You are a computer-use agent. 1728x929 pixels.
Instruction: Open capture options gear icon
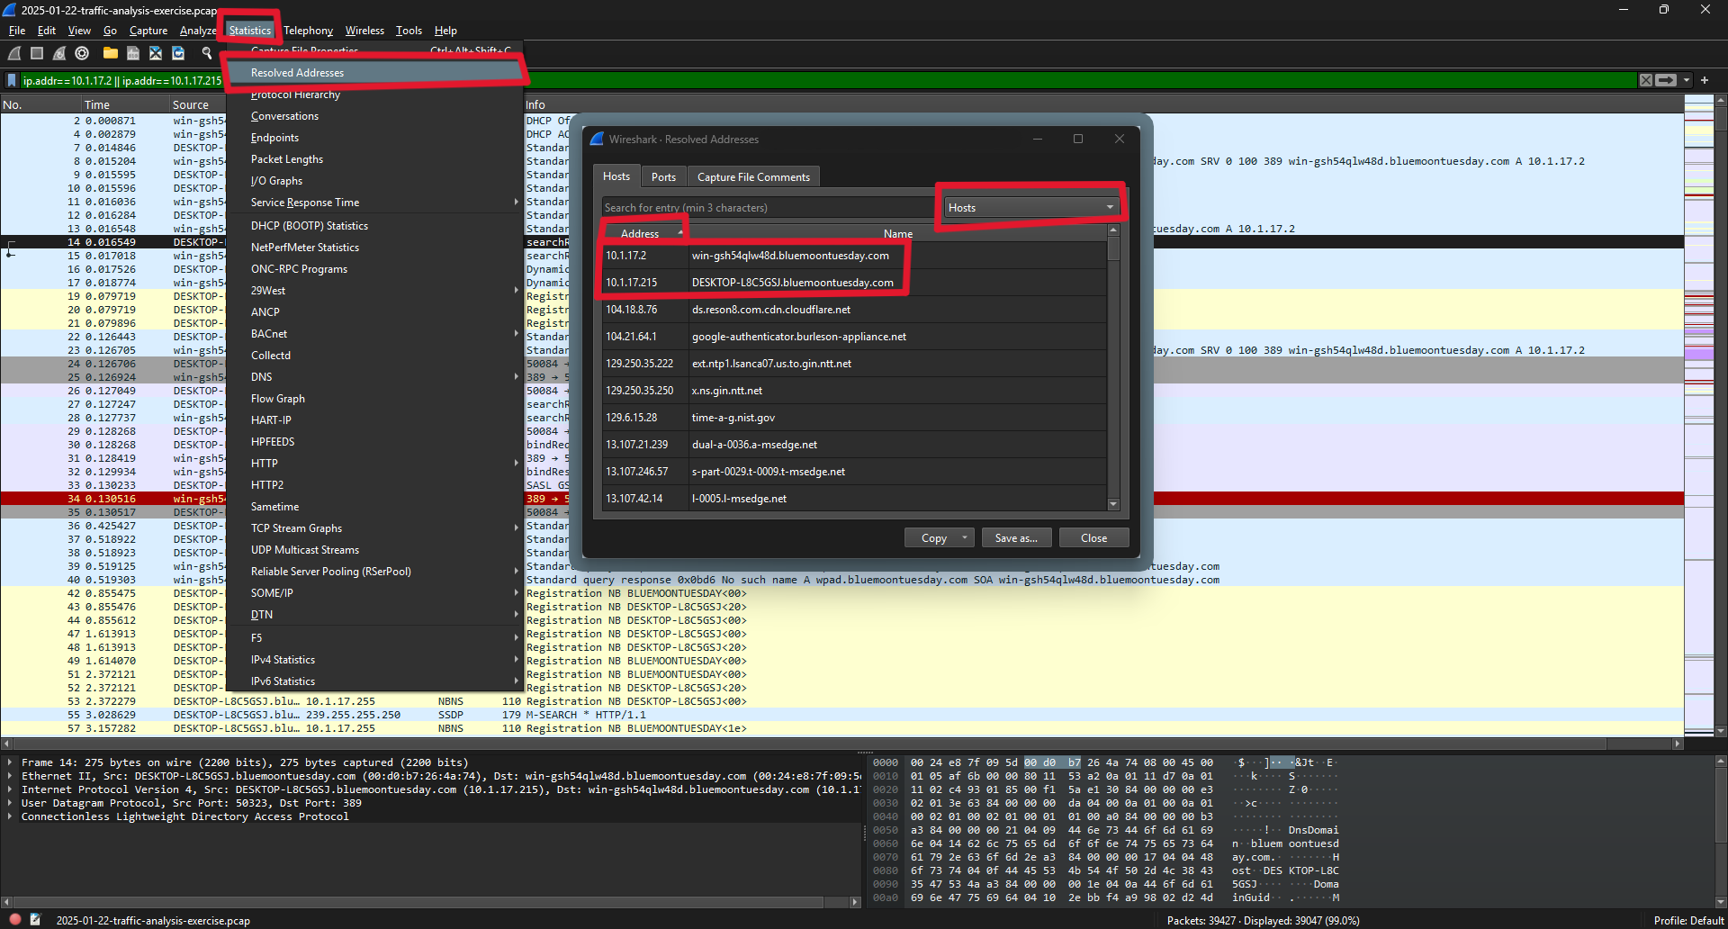click(82, 54)
